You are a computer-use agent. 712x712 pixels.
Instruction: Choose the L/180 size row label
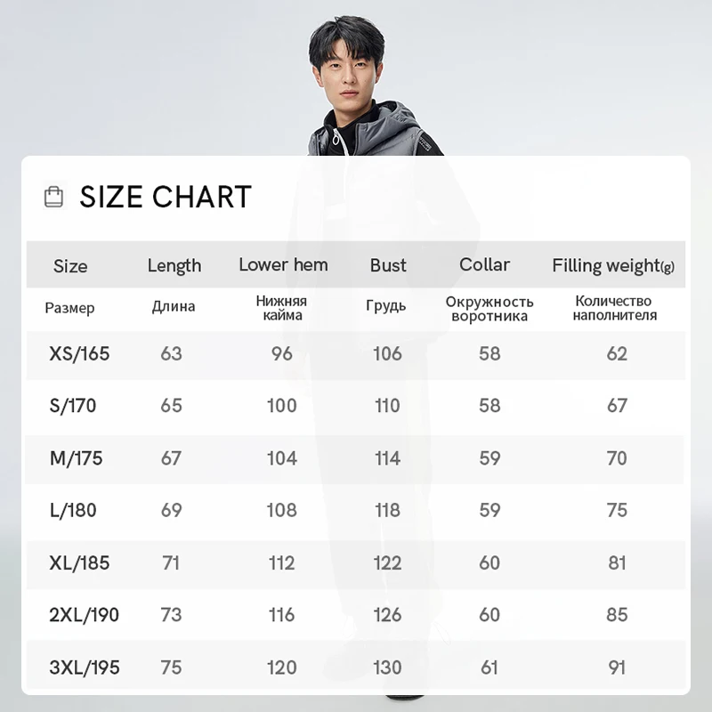pyautogui.click(x=73, y=510)
